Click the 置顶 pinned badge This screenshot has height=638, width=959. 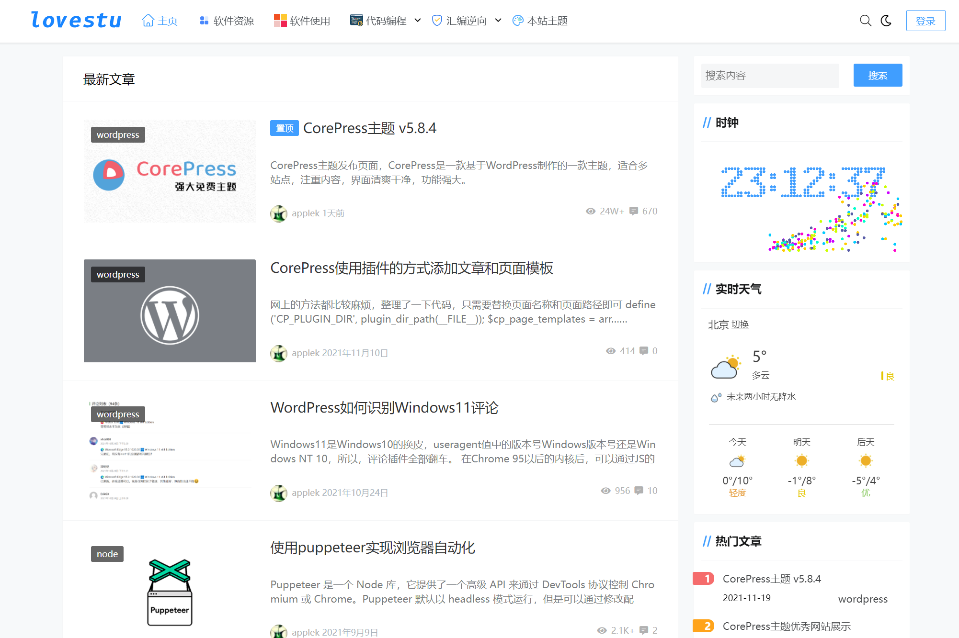point(284,128)
